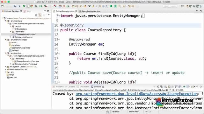The image size is (204, 114).
Task: Maximize the editor area
Action: pyautogui.click(x=200, y=11)
